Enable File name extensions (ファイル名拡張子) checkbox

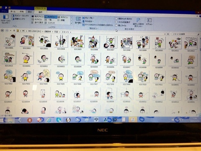116,22
